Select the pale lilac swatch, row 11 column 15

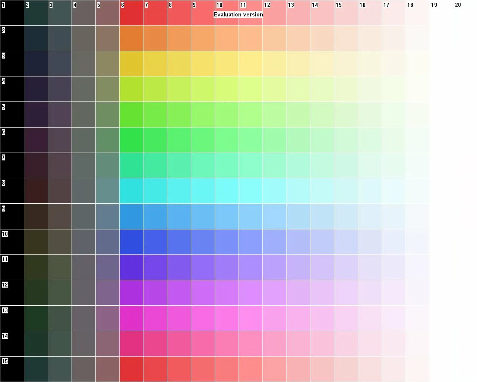[346, 267]
